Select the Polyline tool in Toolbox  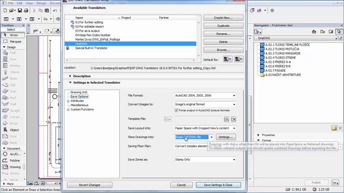13,160
